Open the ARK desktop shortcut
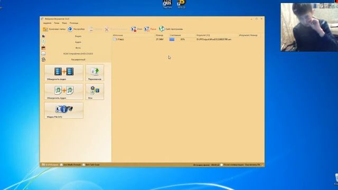 167,4
